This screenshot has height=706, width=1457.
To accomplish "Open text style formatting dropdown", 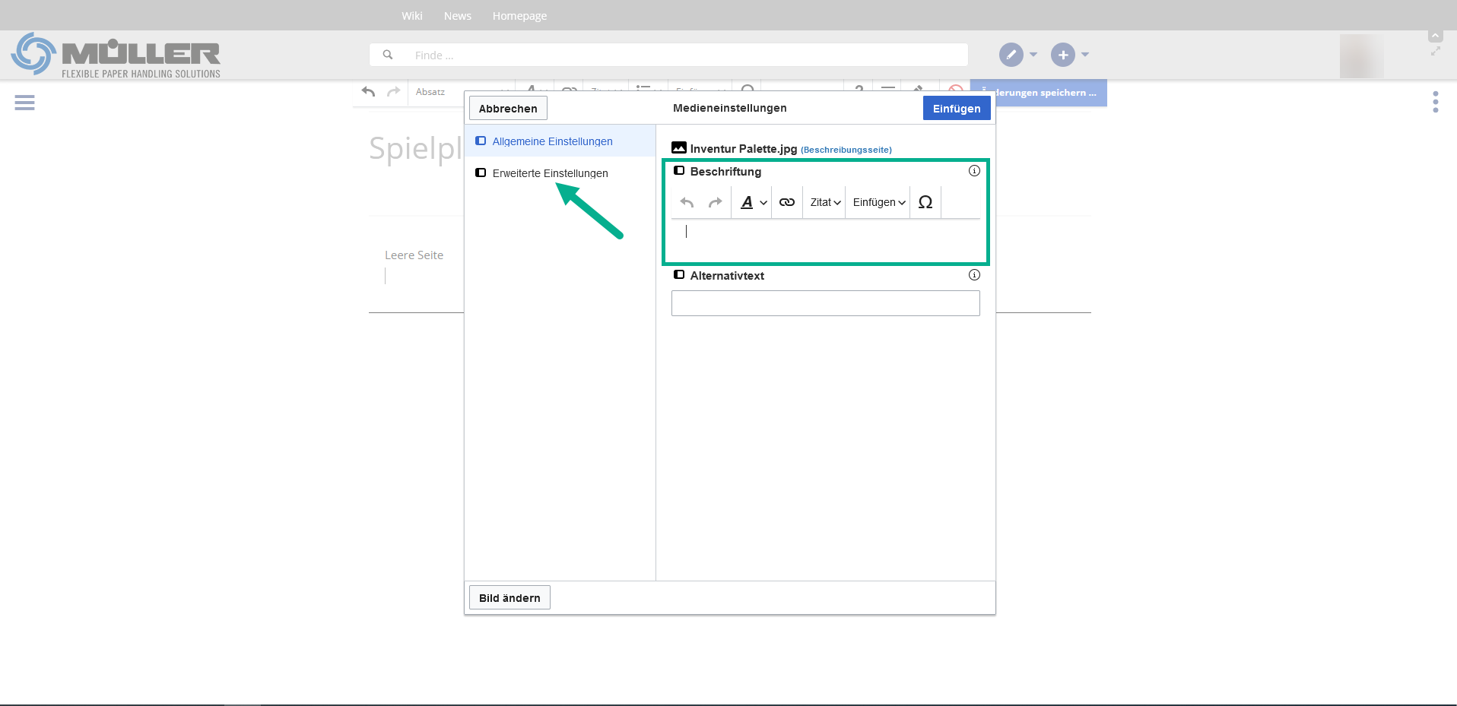I will (753, 202).
